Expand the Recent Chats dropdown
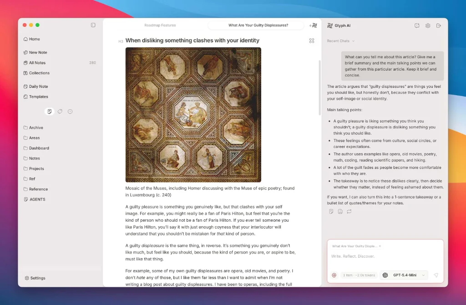 click(340, 41)
